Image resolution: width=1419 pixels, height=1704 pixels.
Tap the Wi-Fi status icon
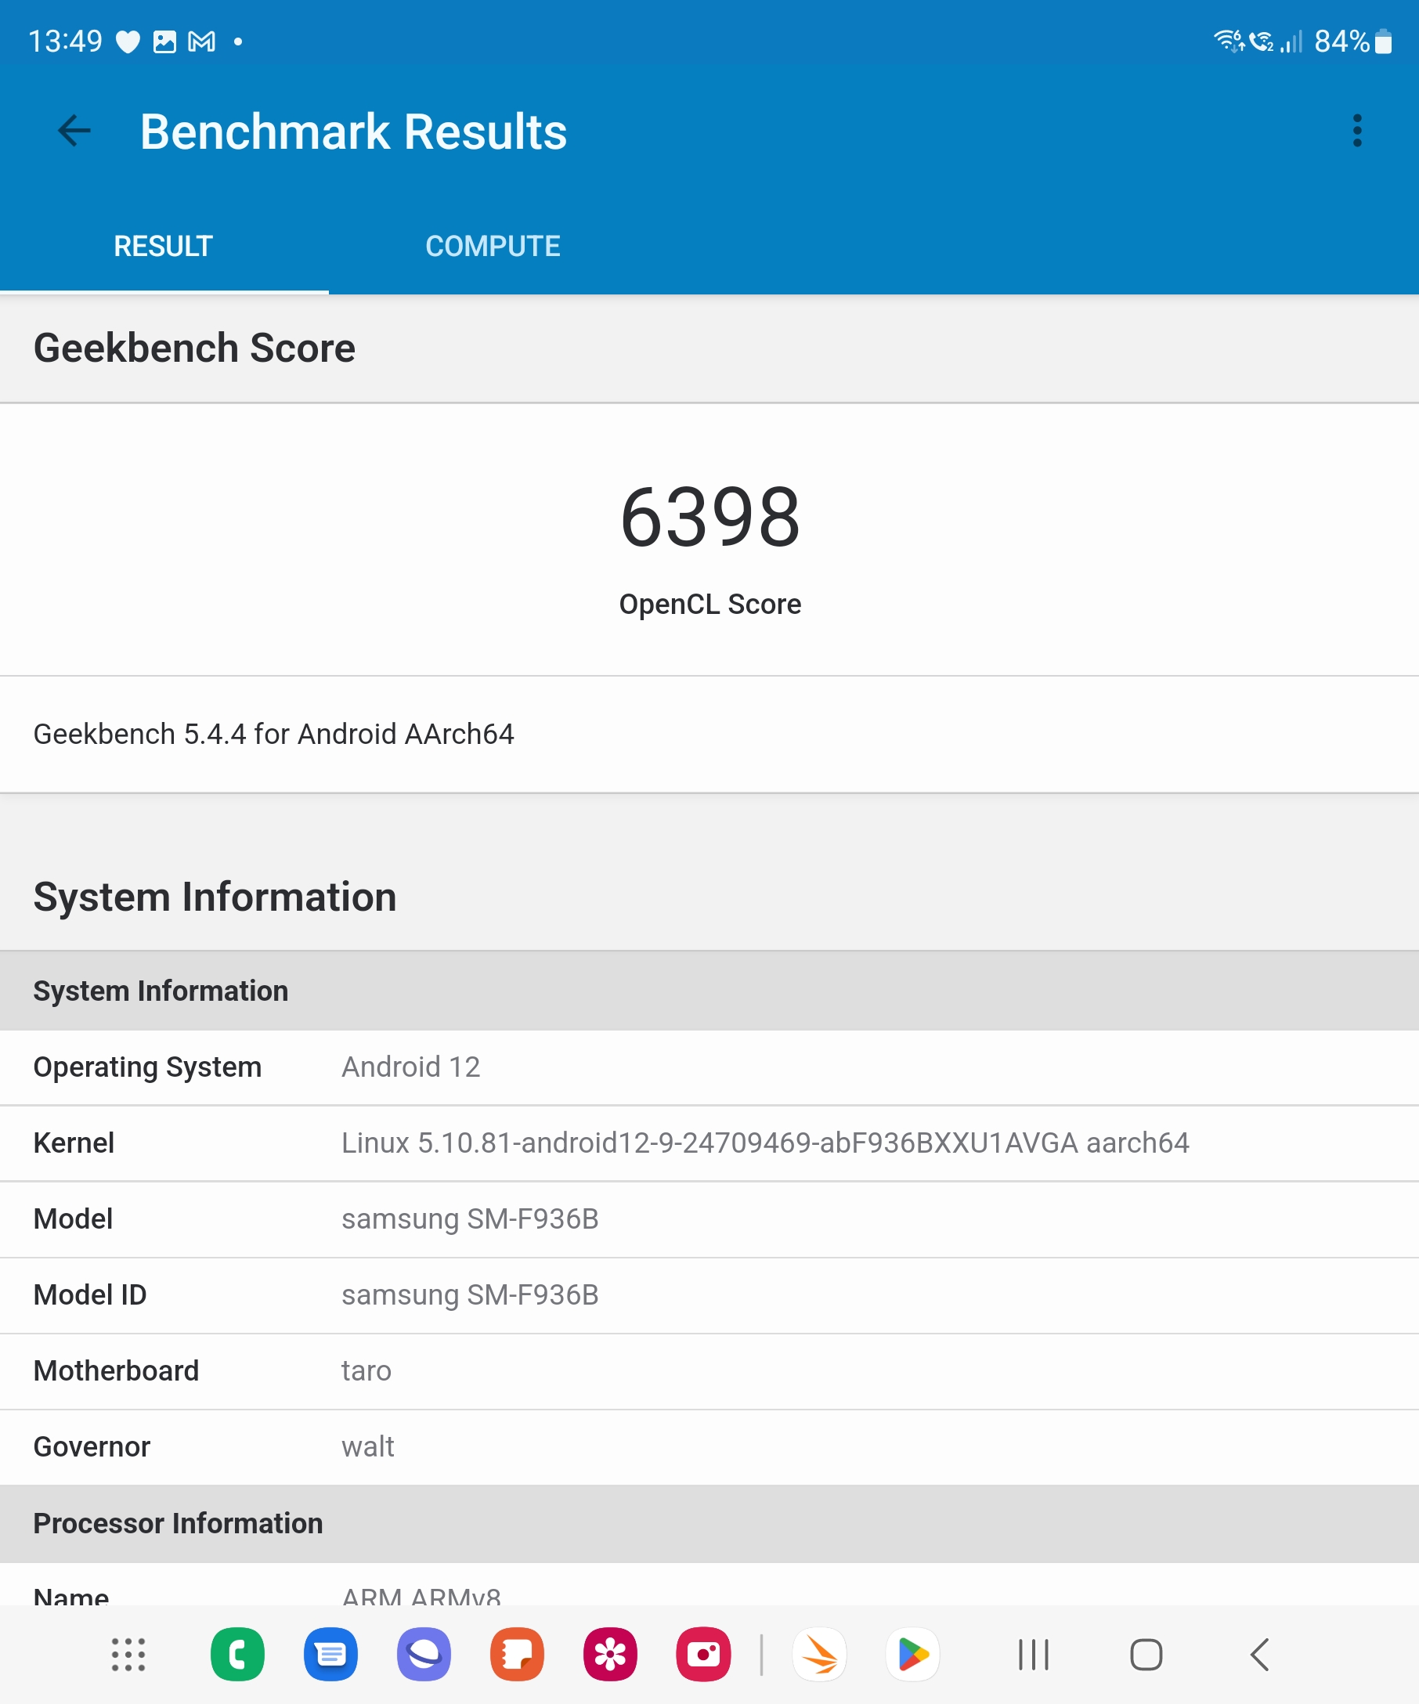1229,41
